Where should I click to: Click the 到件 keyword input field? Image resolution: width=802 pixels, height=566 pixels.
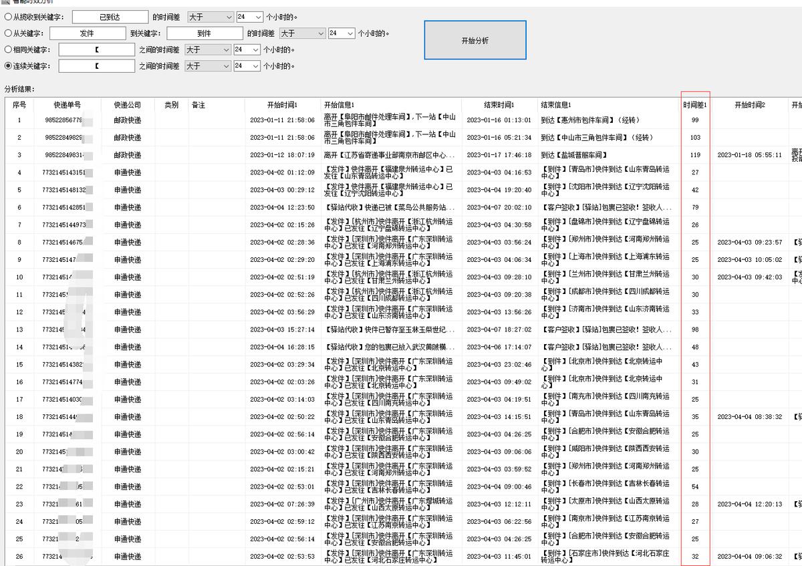(x=205, y=33)
